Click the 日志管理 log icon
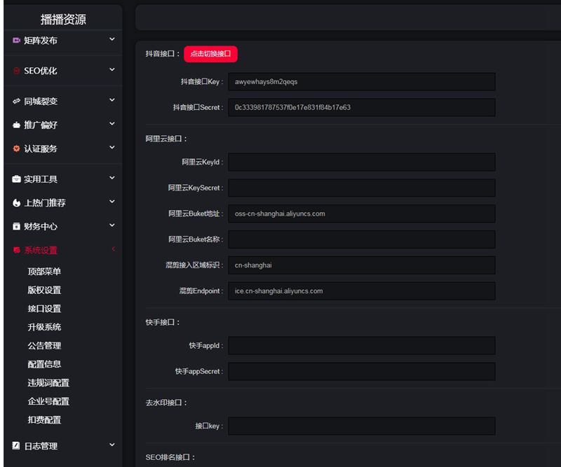 point(11,445)
